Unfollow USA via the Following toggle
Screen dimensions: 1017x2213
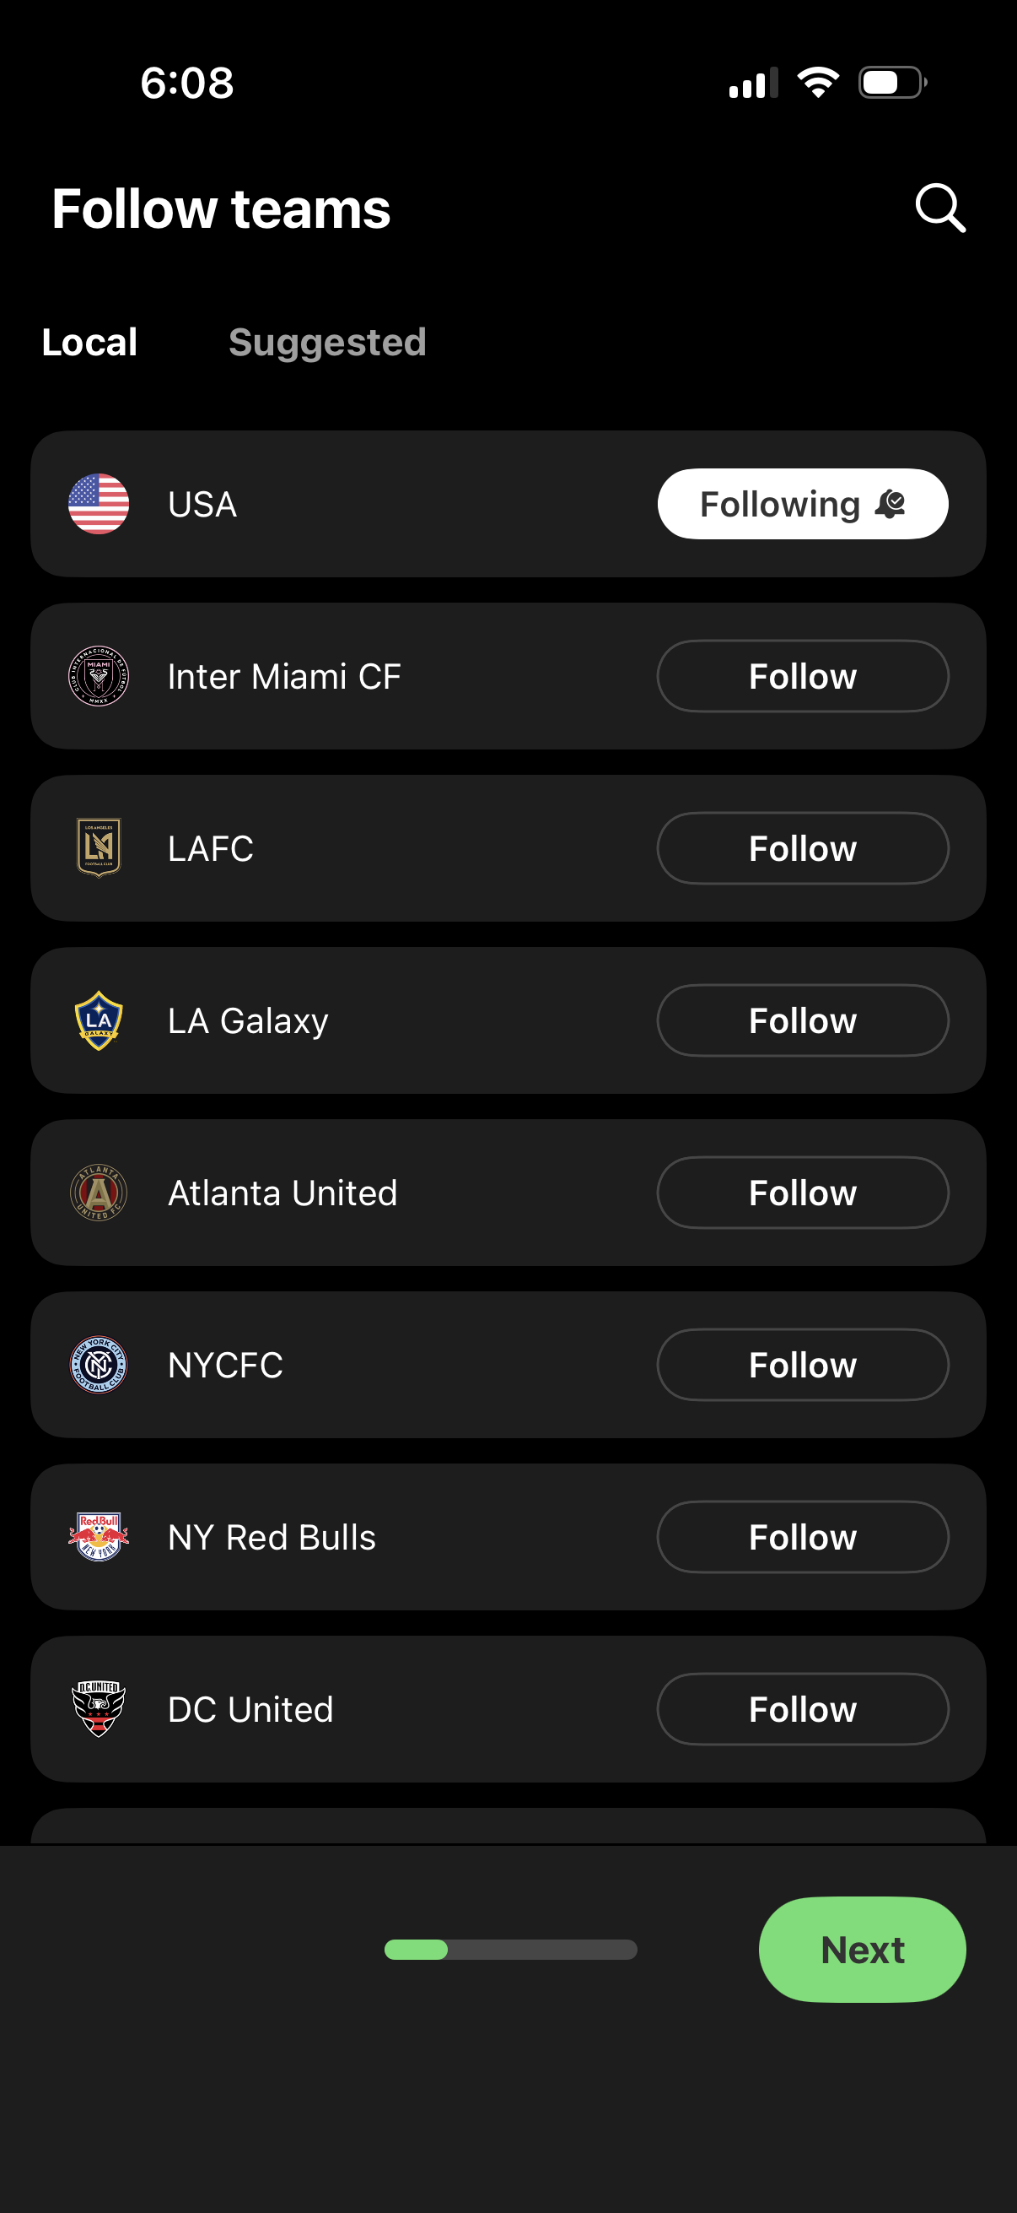(x=803, y=504)
